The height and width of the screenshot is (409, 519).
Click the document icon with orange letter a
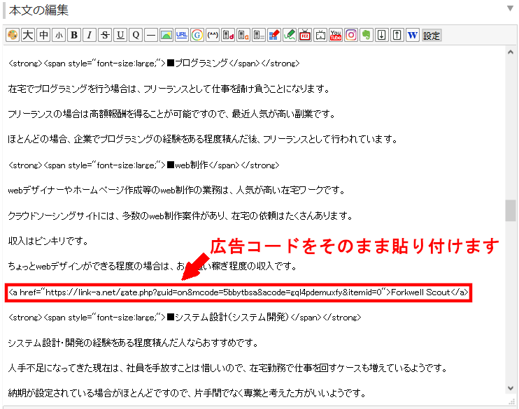243,35
